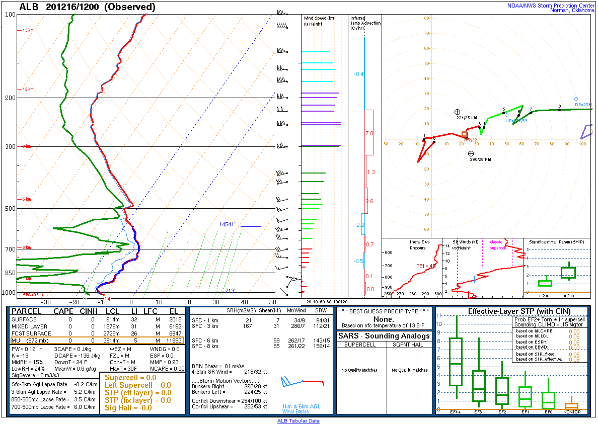Click the 'Sig Hail = -0.0' value
The image size is (598, 426).
coord(128,408)
